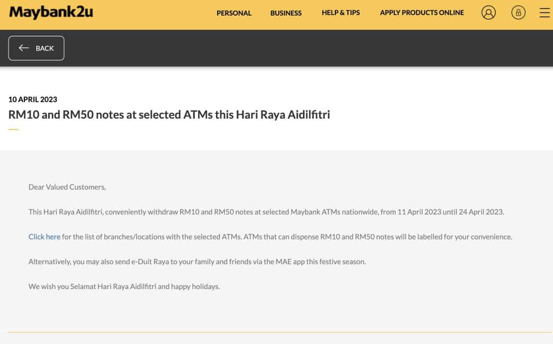Click the Maybank2u logo
553x344 pixels.
click(51, 13)
